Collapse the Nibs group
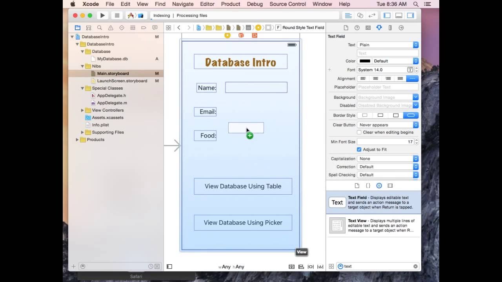 pyautogui.click(x=82, y=66)
